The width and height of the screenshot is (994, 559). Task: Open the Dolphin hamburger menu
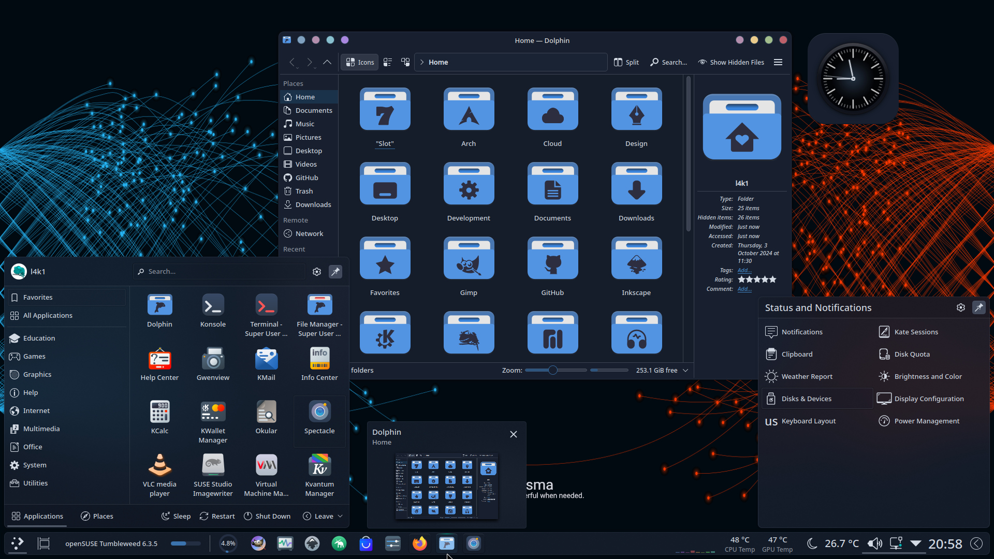[778, 62]
